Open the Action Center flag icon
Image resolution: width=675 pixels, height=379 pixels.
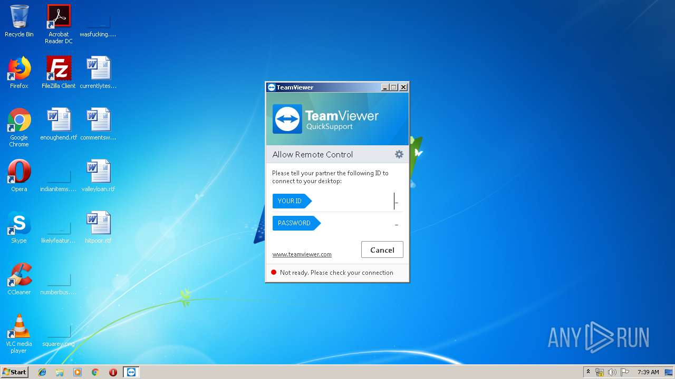pos(625,372)
